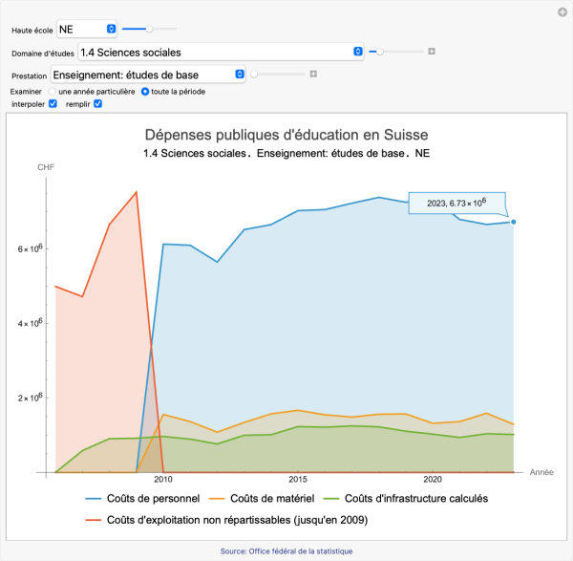
Task: Select 'toute la période' radio option
Action: pyautogui.click(x=145, y=91)
